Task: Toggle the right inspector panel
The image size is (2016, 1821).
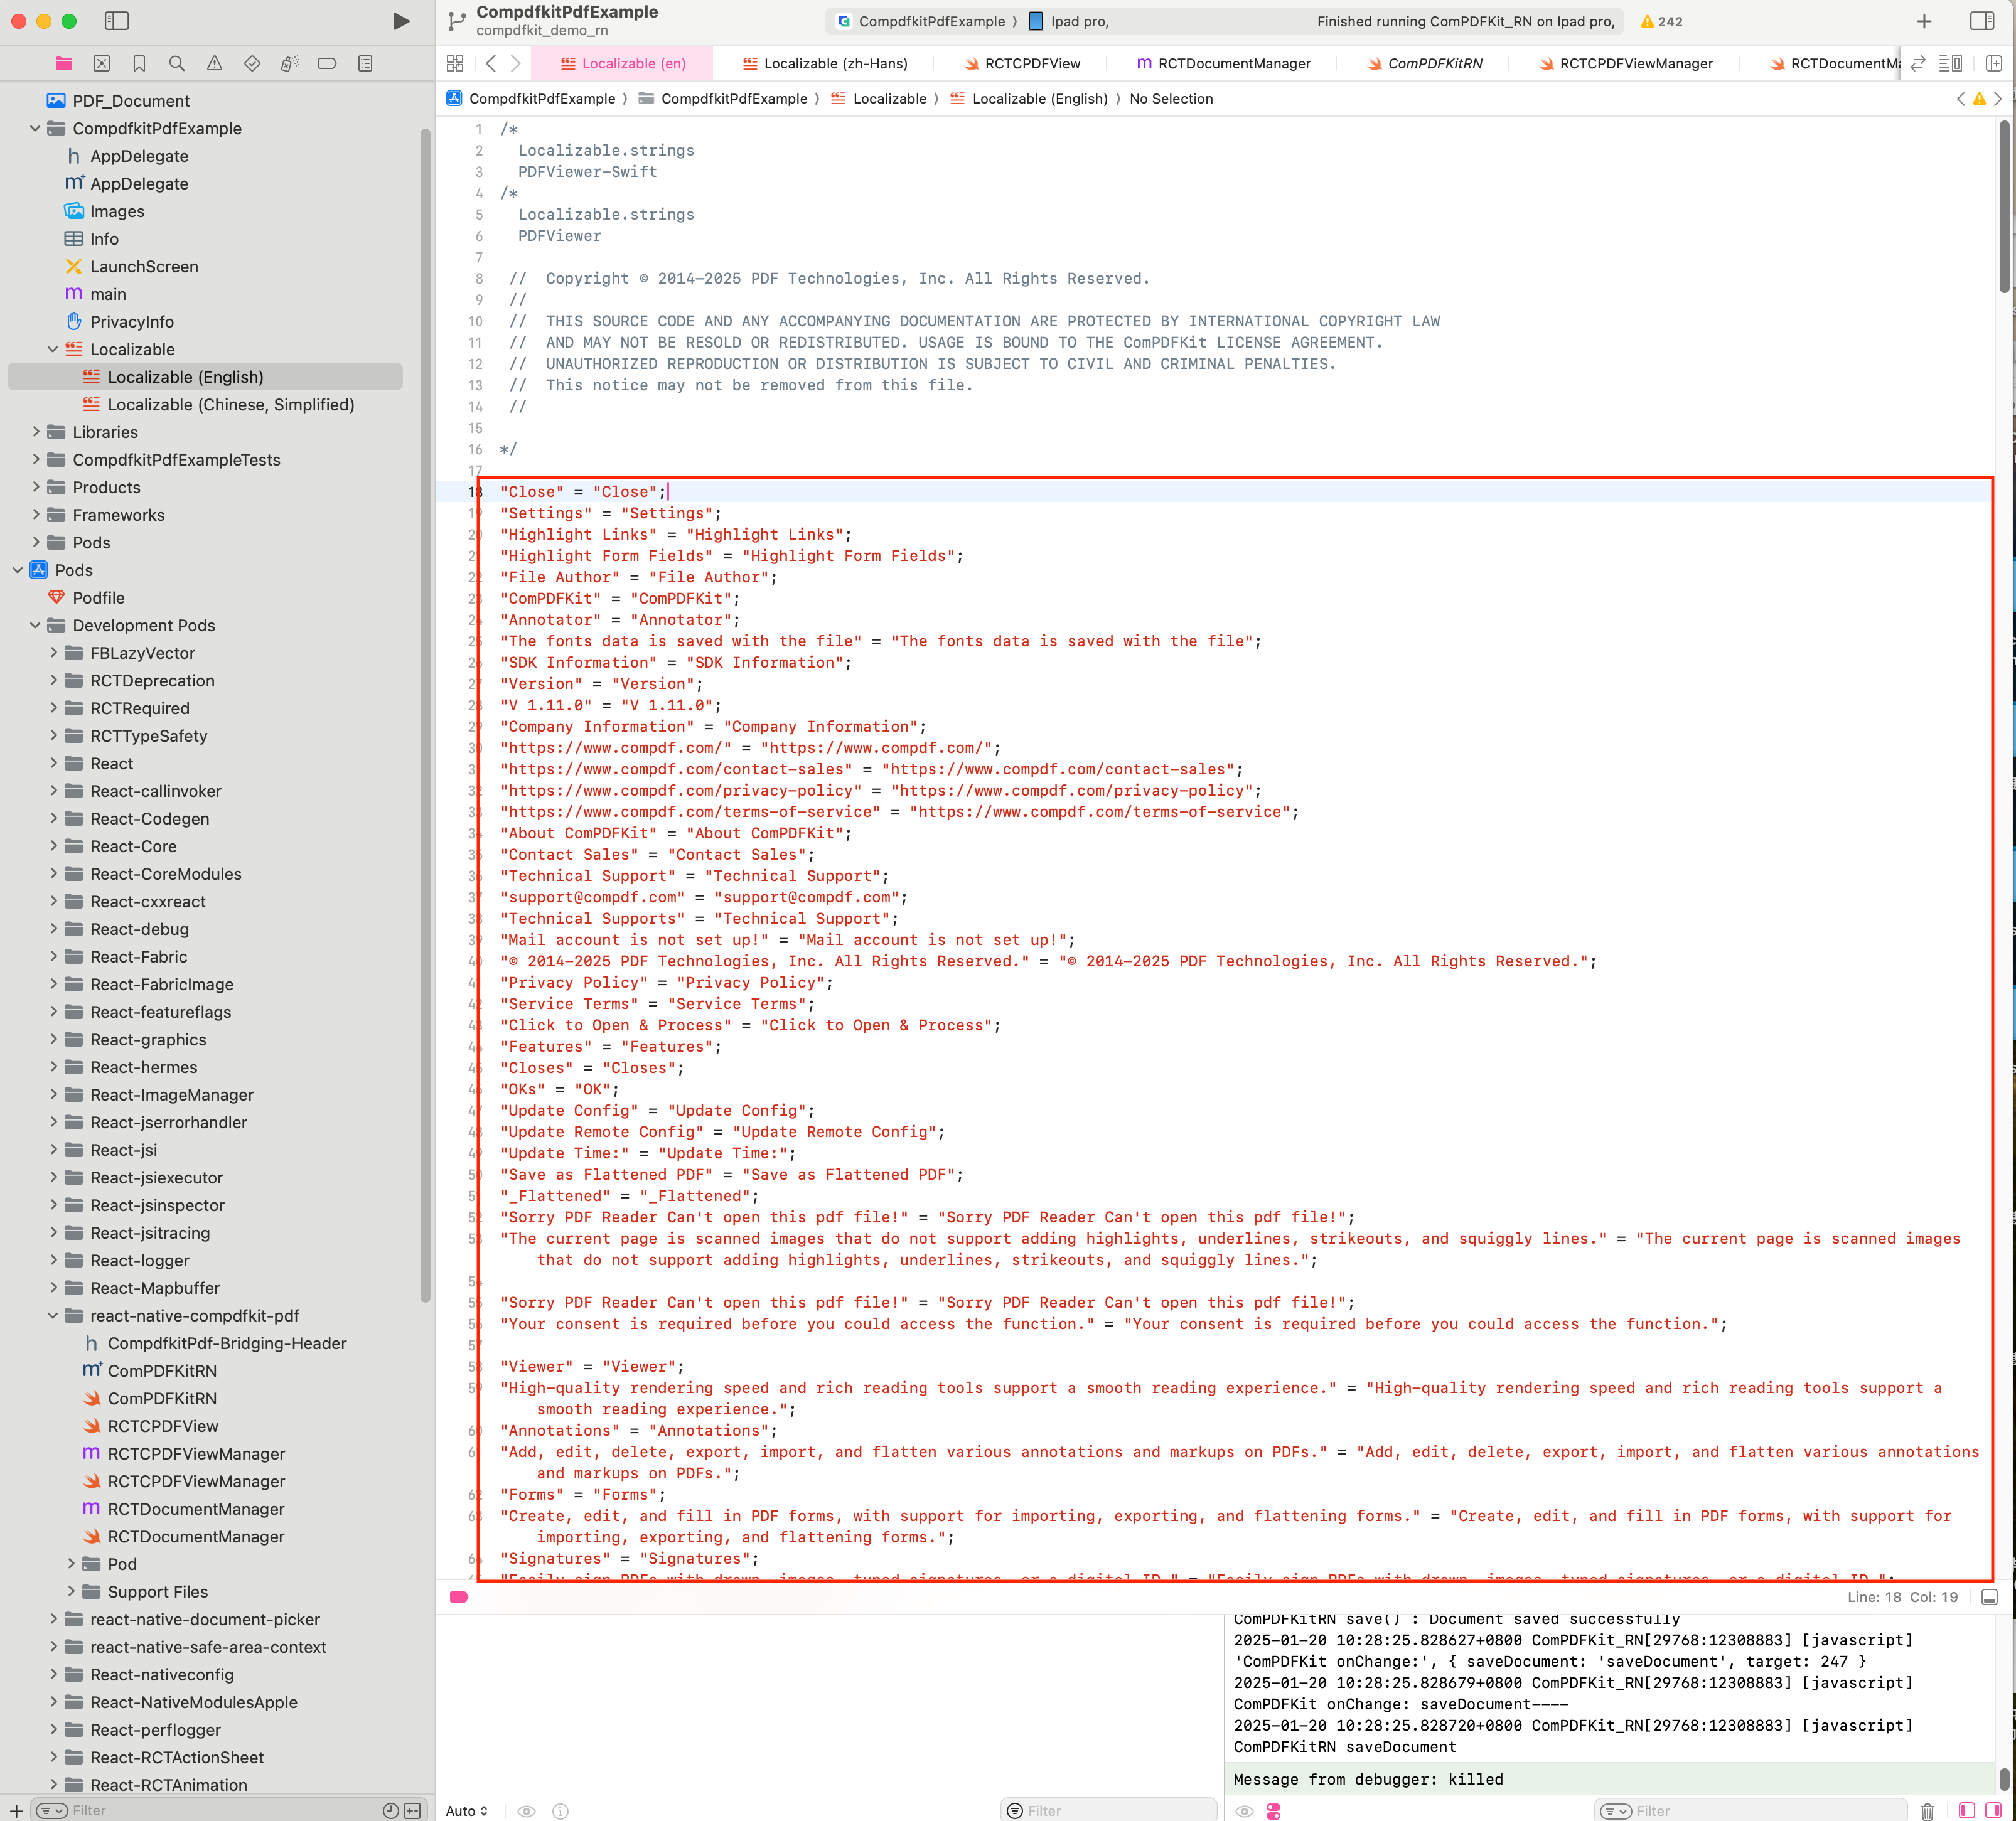Action: (x=1982, y=21)
